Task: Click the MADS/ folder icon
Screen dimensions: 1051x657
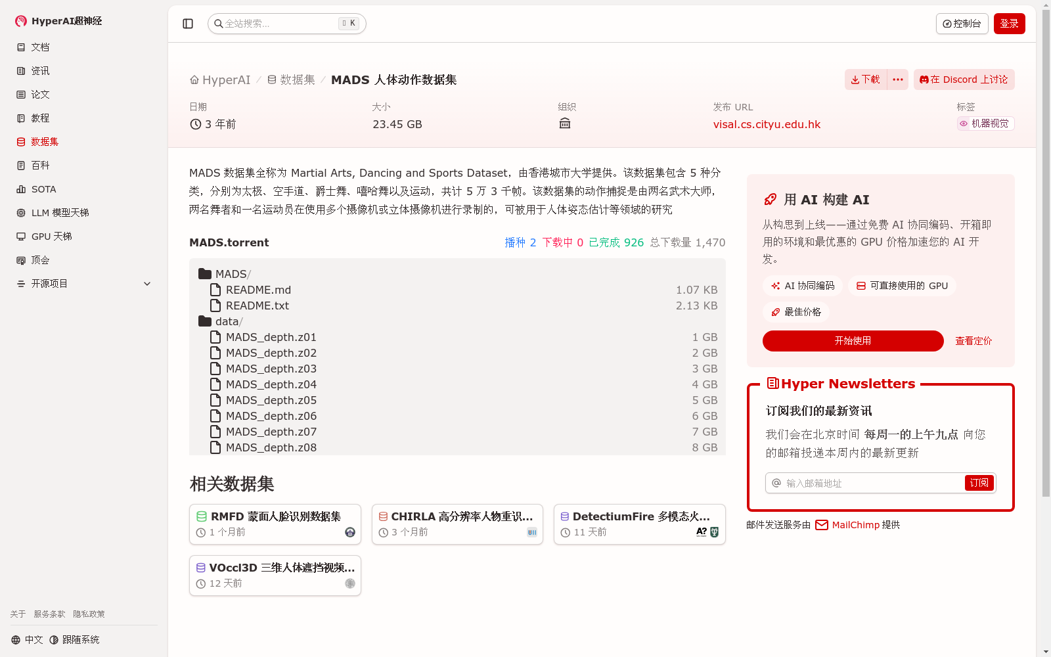Action: (x=205, y=274)
